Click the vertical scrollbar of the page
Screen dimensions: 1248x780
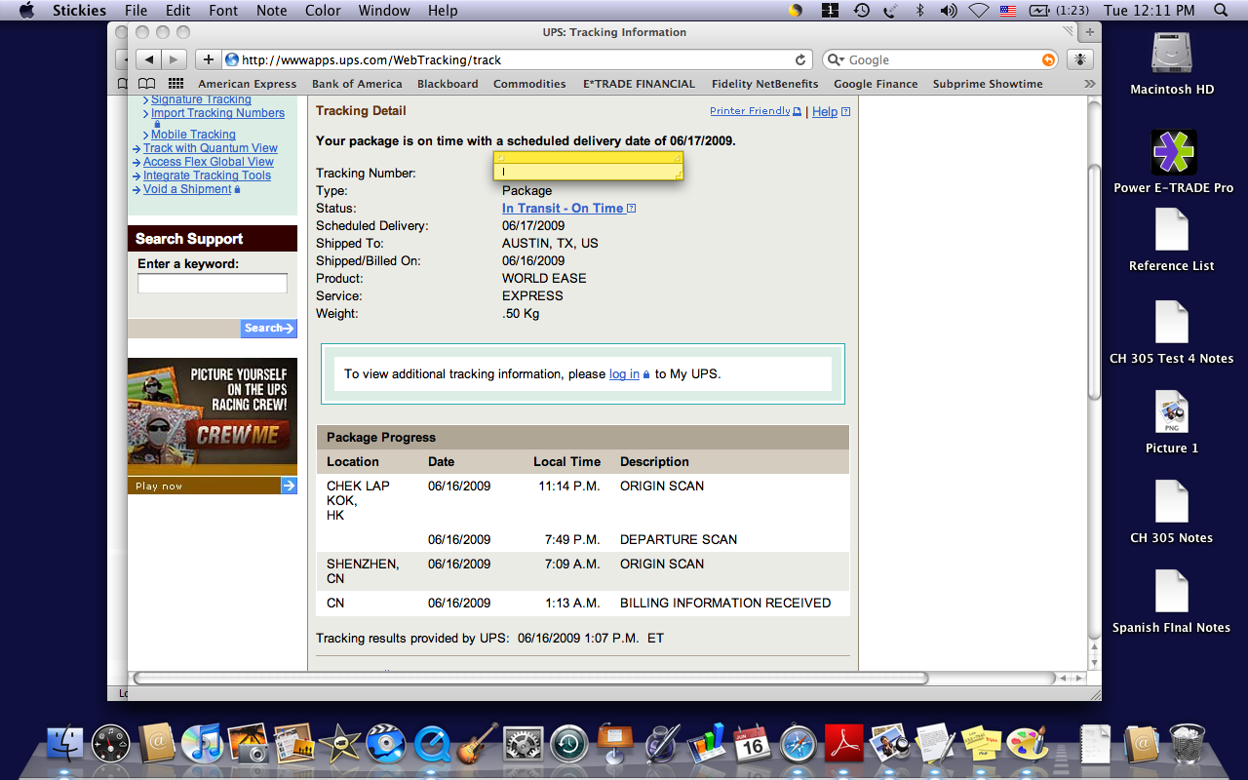(1094, 283)
